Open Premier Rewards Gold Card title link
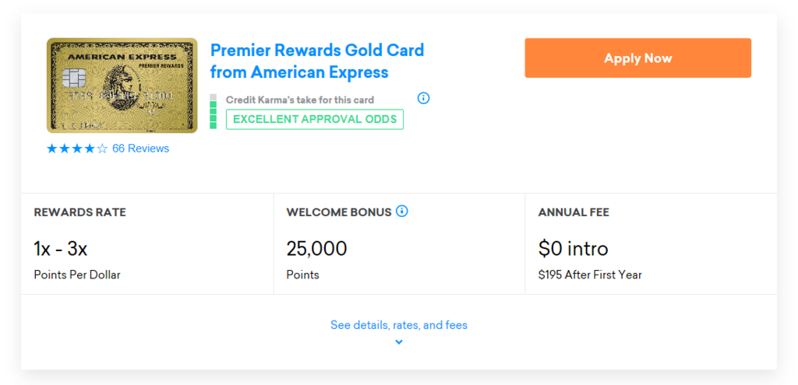798x385 pixels. point(317,61)
